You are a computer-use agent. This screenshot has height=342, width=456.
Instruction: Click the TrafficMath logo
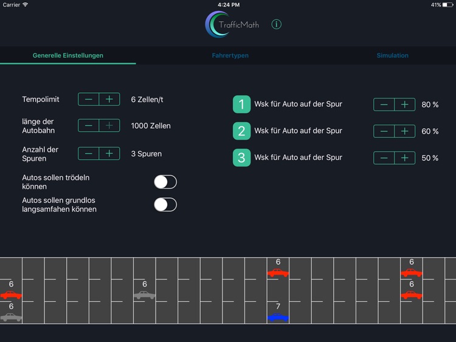232,24
